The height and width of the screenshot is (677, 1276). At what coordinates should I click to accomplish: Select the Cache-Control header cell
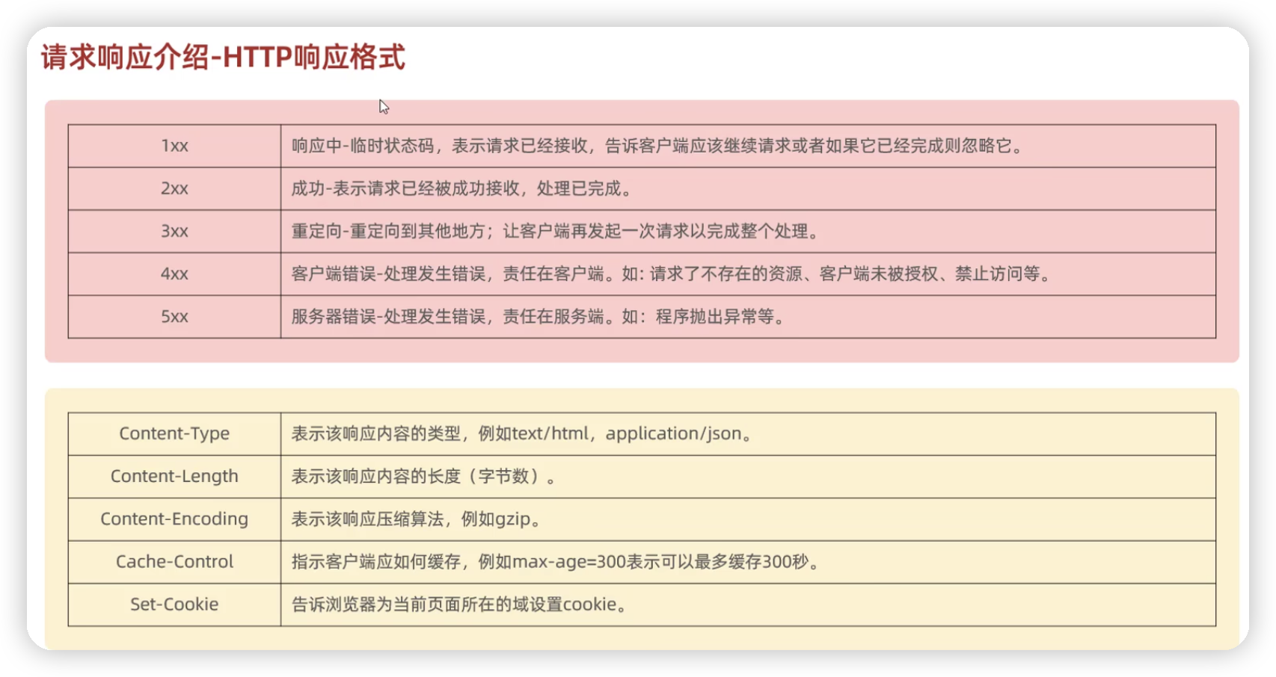[x=174, y=561]
